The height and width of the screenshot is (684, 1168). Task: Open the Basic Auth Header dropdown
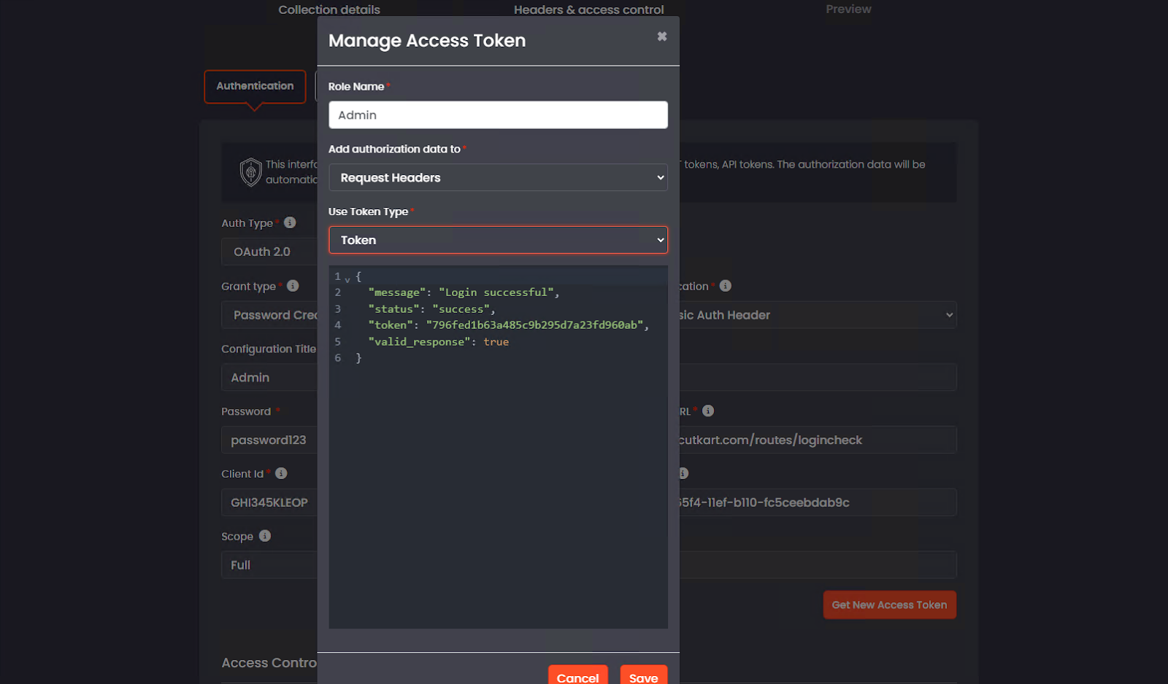[818, 315]
